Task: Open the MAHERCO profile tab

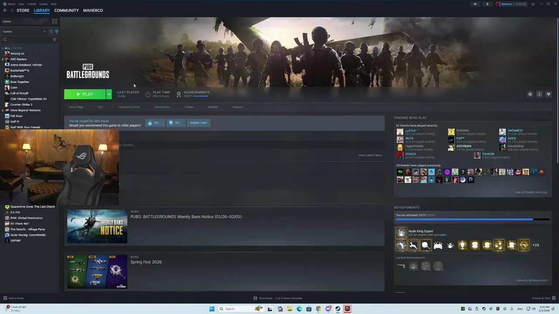Action: [93, 10]
